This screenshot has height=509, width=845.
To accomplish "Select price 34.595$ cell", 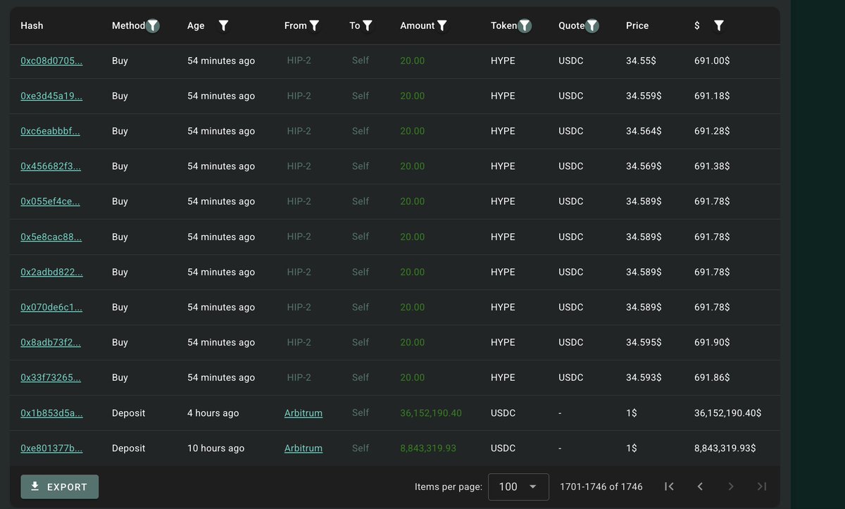I will pos(644,342).
